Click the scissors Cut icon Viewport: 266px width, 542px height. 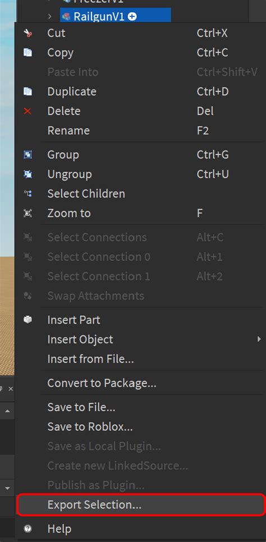coord(27,34)
